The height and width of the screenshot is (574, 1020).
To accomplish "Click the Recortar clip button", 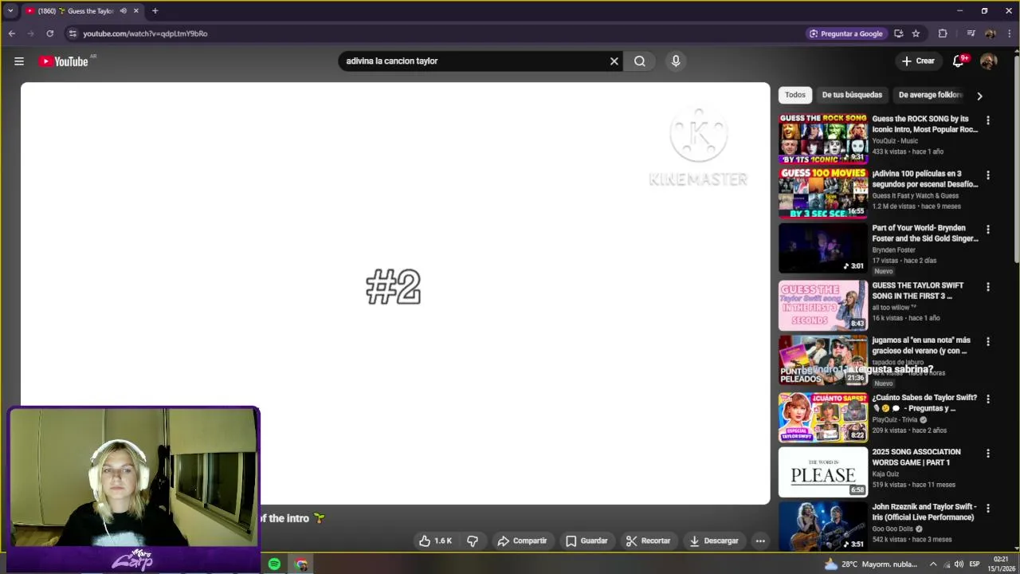I will [x=648, y=541].
